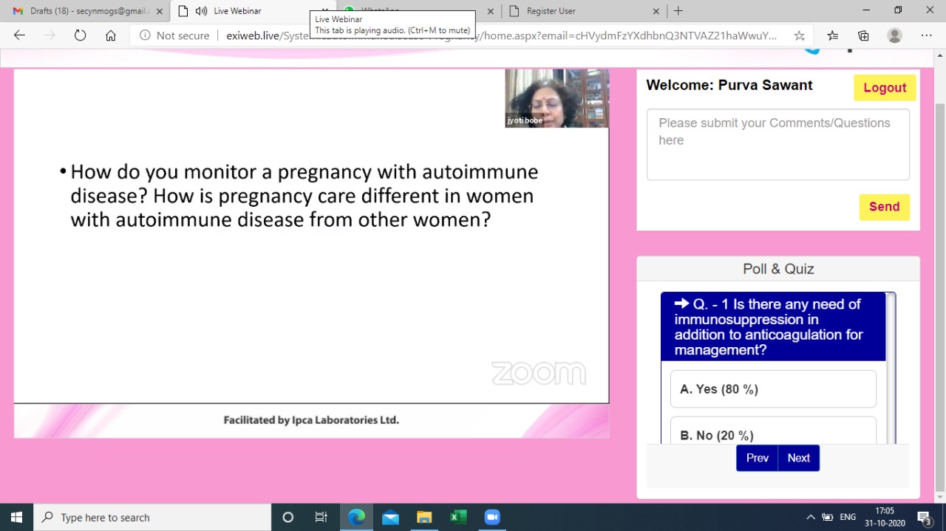Click the Comments/Questions text box
946x531 pixels.
point(777,145)
